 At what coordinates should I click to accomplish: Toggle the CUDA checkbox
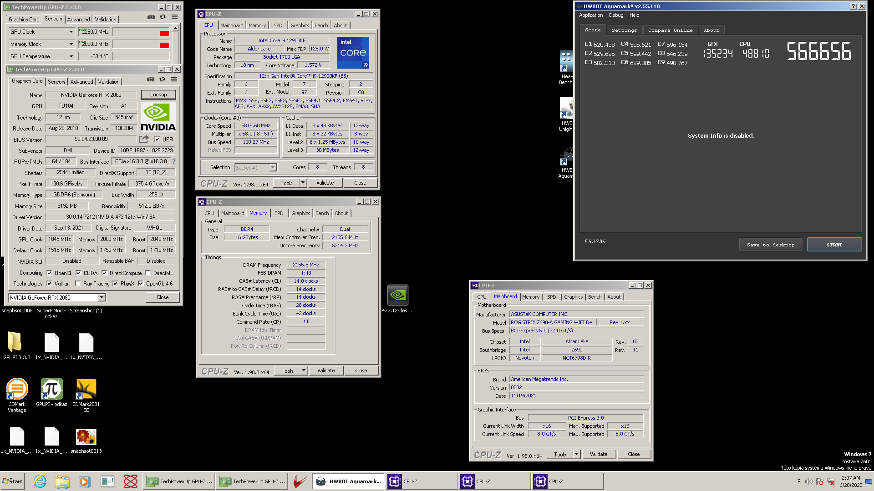(x=78, y=273)
